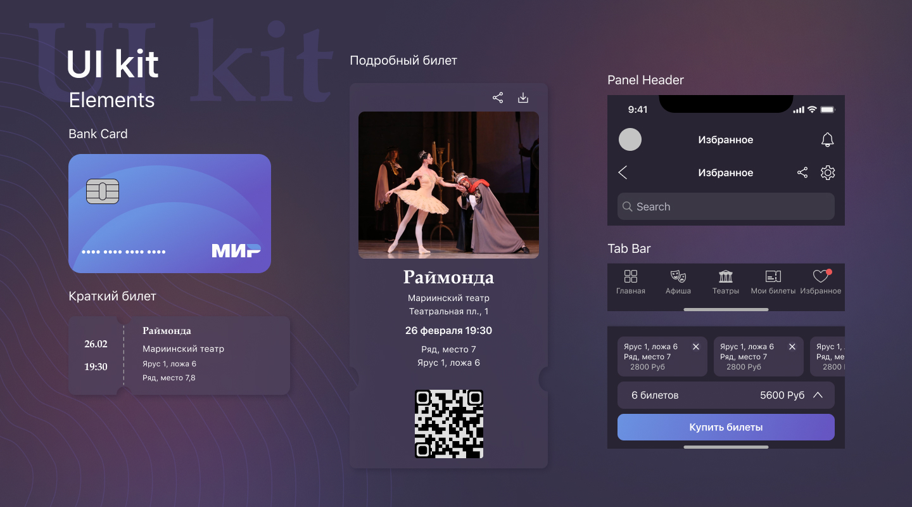Screen dimensions: 912x507
Task: Go back using the left chevron arrow
Action: pyautogui.click(x=623, y=172)
